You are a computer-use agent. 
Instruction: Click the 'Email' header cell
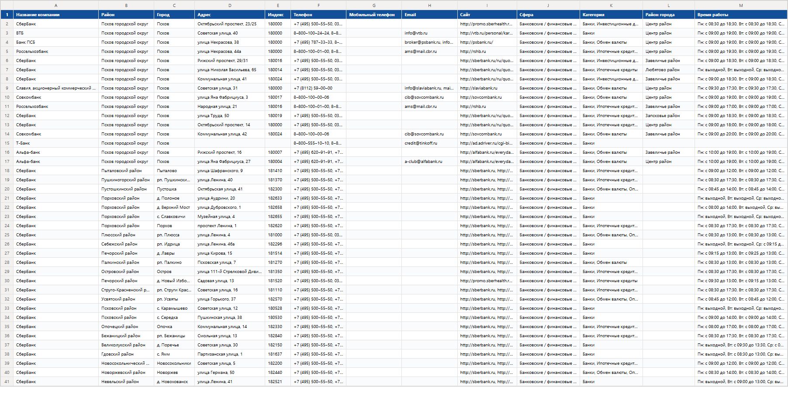pos(429,15)
